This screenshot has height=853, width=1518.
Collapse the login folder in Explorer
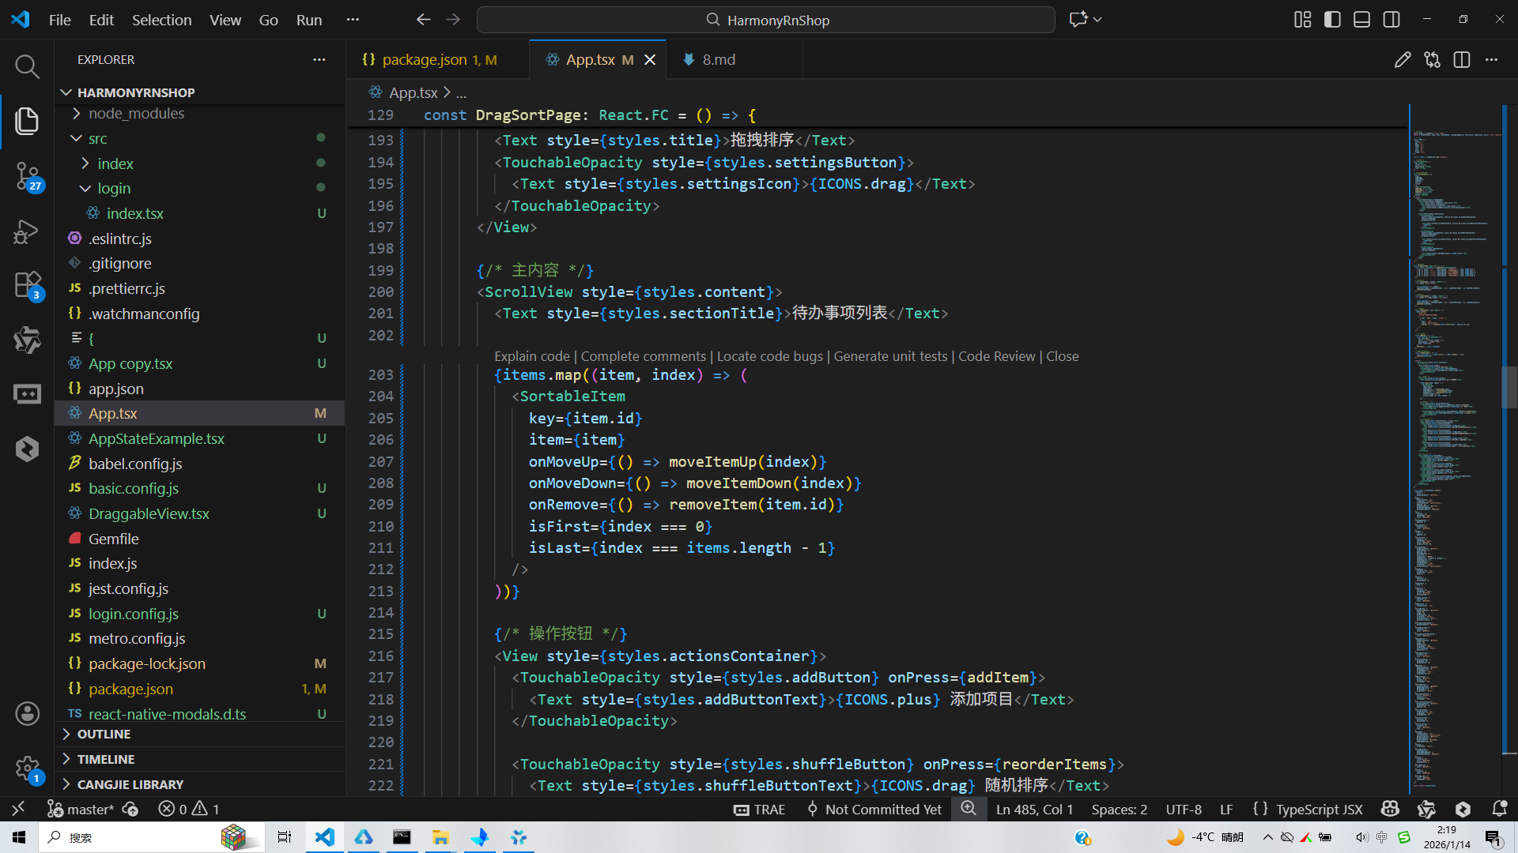tap(114, 189)
